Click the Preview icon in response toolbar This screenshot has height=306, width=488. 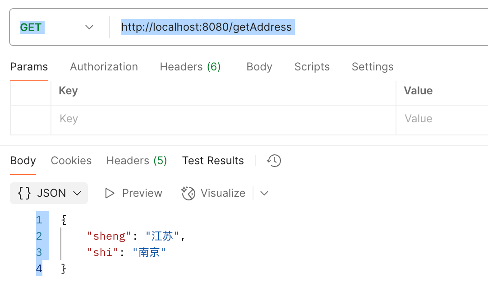click(110, 193)
